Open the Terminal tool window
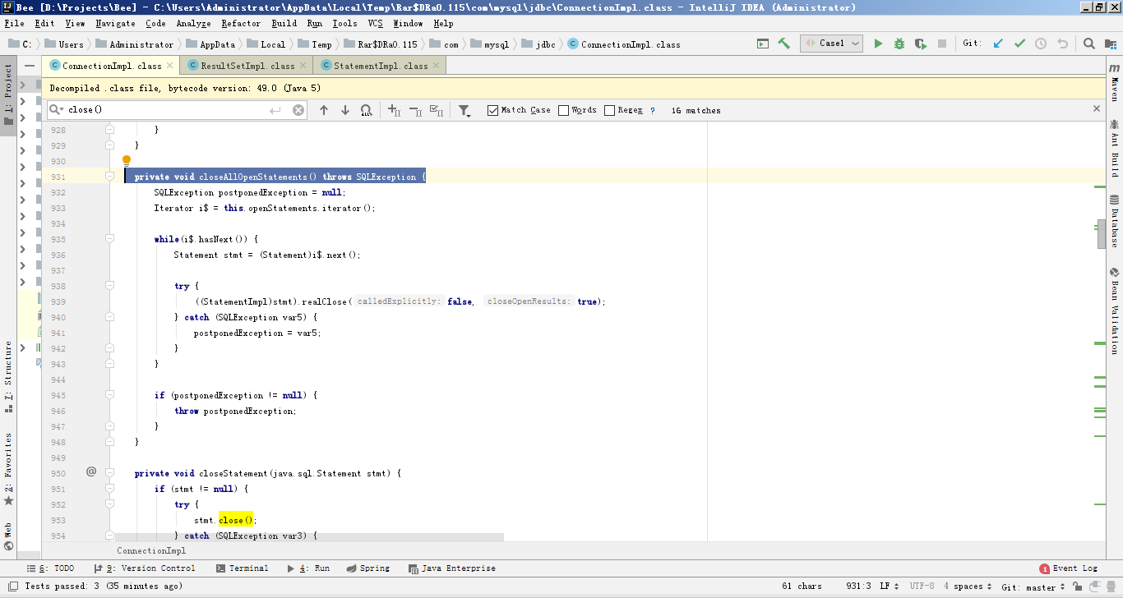Image resolution: width=1123 pixels, height=598 pixels. 243,568
